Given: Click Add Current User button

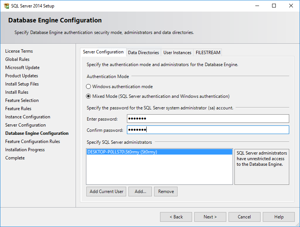Looking at the screenshot, I should 106,192.
